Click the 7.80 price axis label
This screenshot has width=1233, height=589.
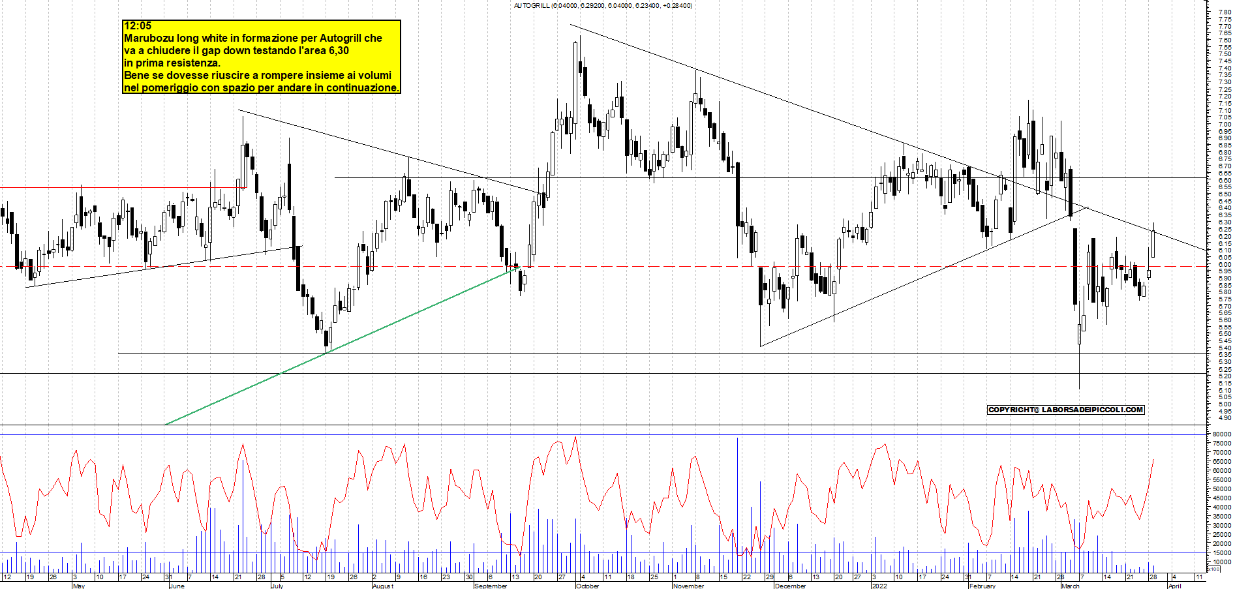1225,12
